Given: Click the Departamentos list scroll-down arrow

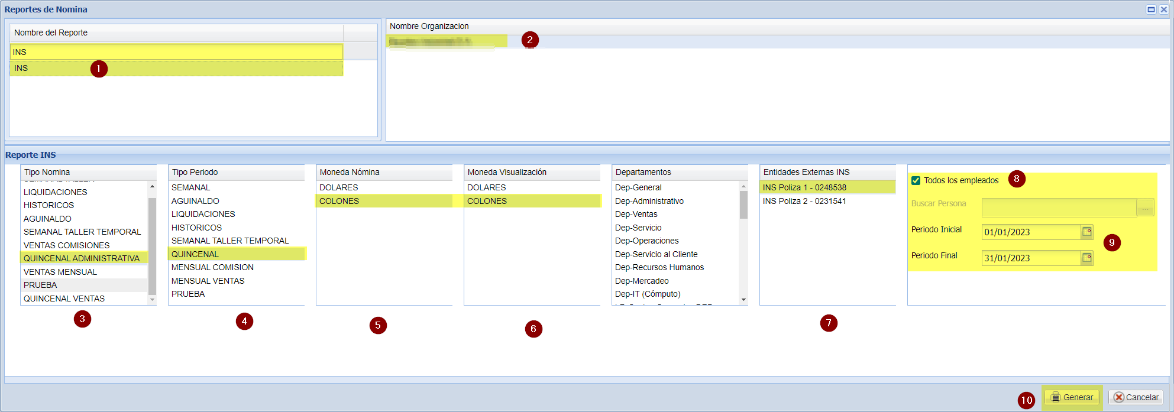Looking at the screenshot, I should tap(743, 300).
